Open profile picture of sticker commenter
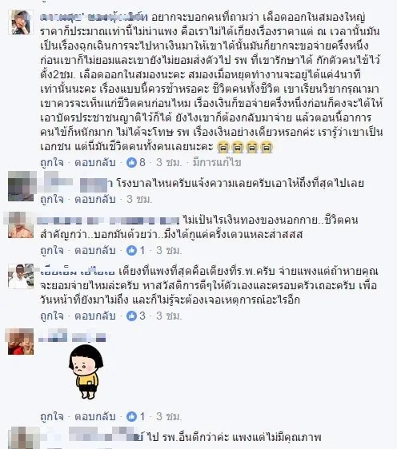 point(21,341)
